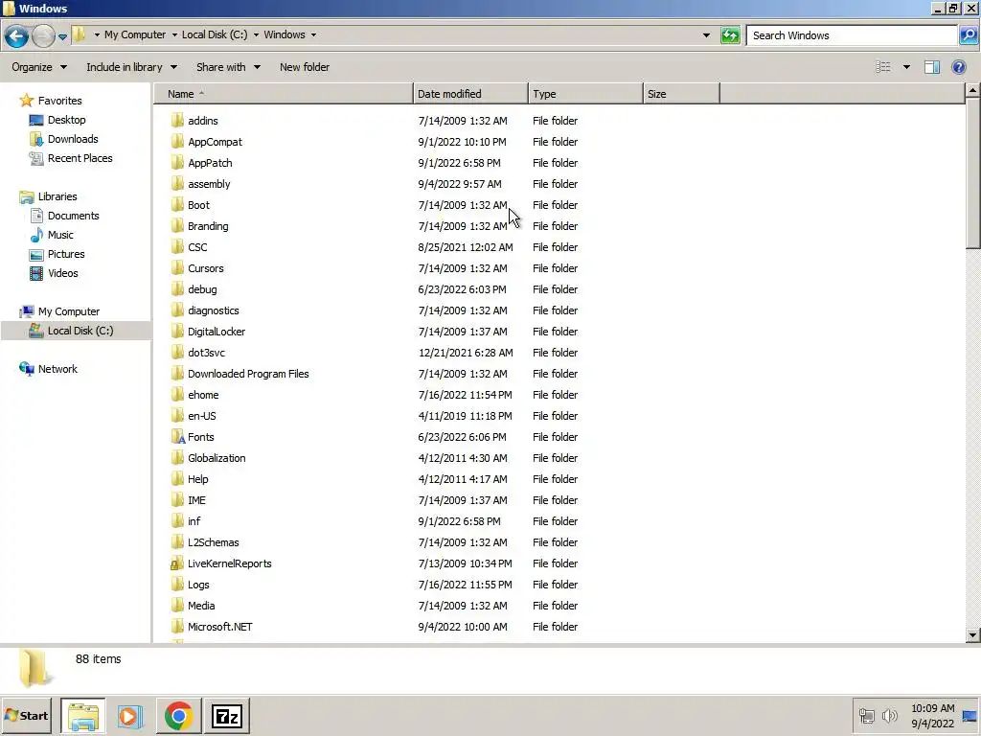Click the network tray icon
Screen dimensions: 981x736
click(x=866, y=715)
